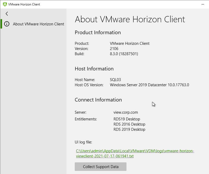Click the UI log file label
This screenshot has width=209, height=174.
click(x=84, y=142)
